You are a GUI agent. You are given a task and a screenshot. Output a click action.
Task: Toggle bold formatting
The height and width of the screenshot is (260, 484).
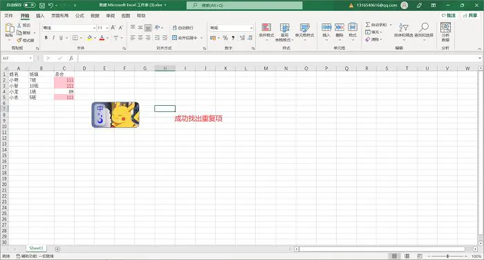coord(46,37)
